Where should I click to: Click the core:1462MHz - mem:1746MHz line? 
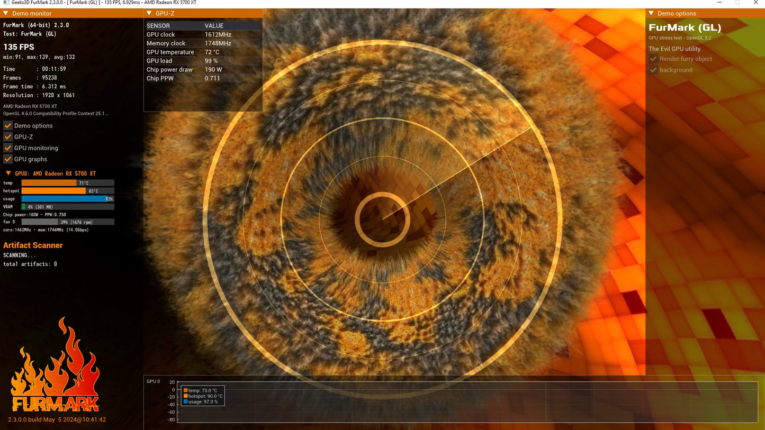point(46,230)
